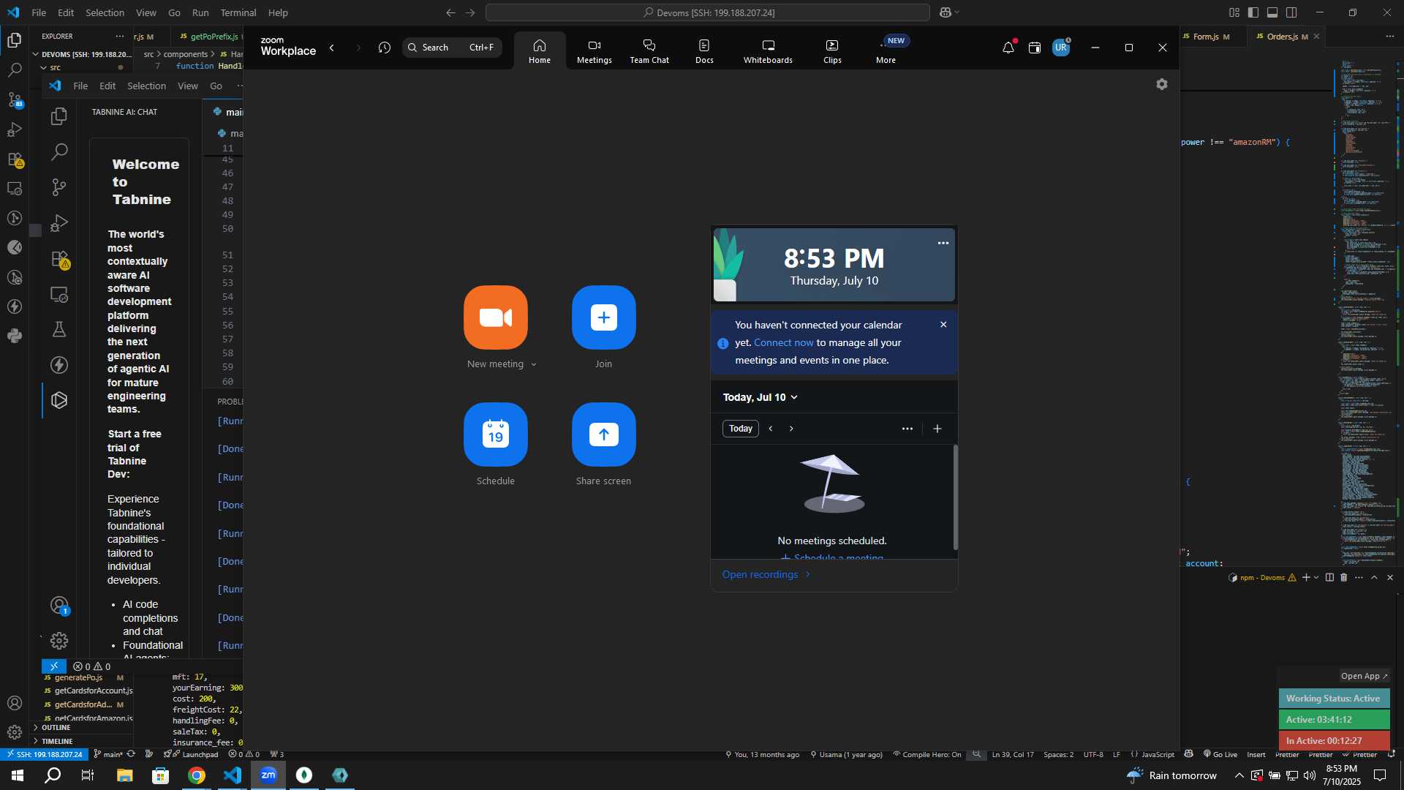
Task: Dismiss calendar connection banner
Action: [x=943, y=325]
